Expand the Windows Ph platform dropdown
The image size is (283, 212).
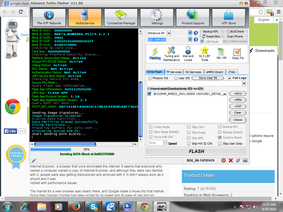click(x=169, y=33)
